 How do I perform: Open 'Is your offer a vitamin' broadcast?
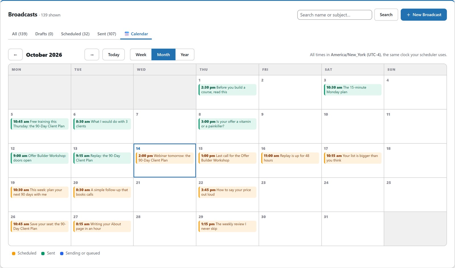227,124
